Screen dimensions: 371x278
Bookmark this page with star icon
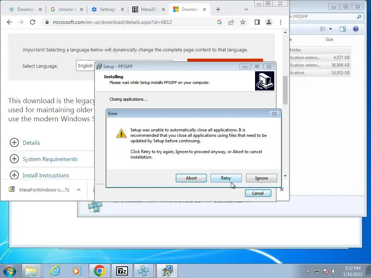click(243, 22)
